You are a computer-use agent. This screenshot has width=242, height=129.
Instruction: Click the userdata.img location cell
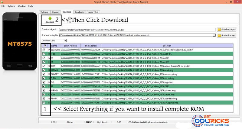tap(167, 98)
